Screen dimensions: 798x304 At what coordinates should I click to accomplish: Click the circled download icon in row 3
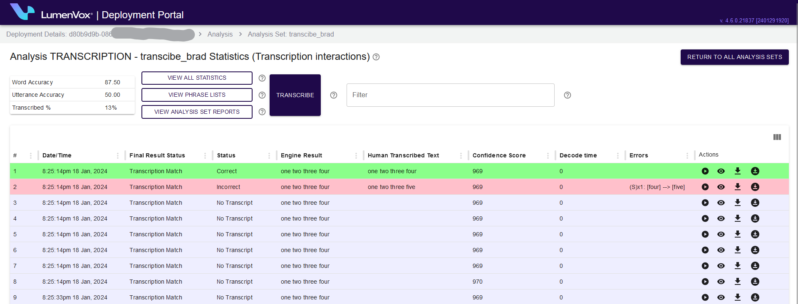tap(755, 203)
